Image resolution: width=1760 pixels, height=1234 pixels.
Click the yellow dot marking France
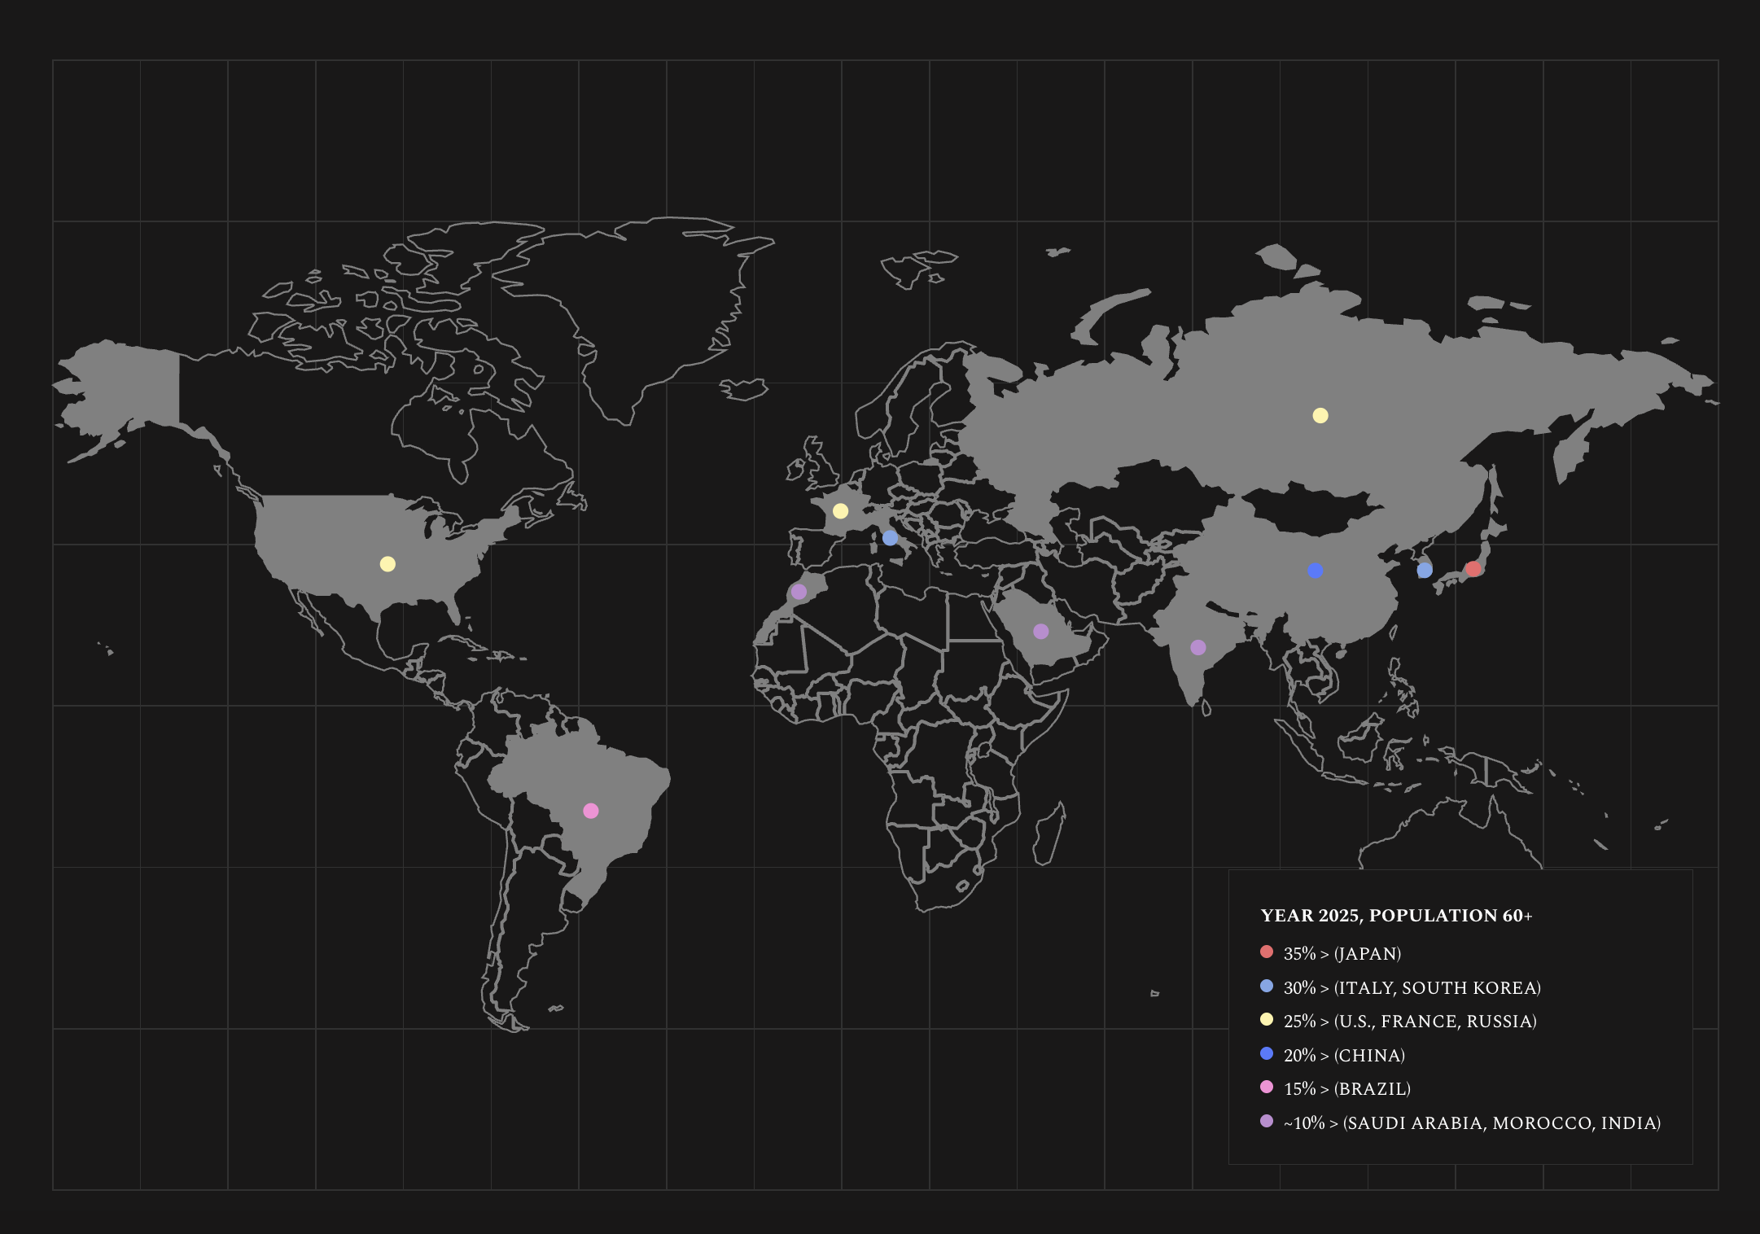(840, 510)
